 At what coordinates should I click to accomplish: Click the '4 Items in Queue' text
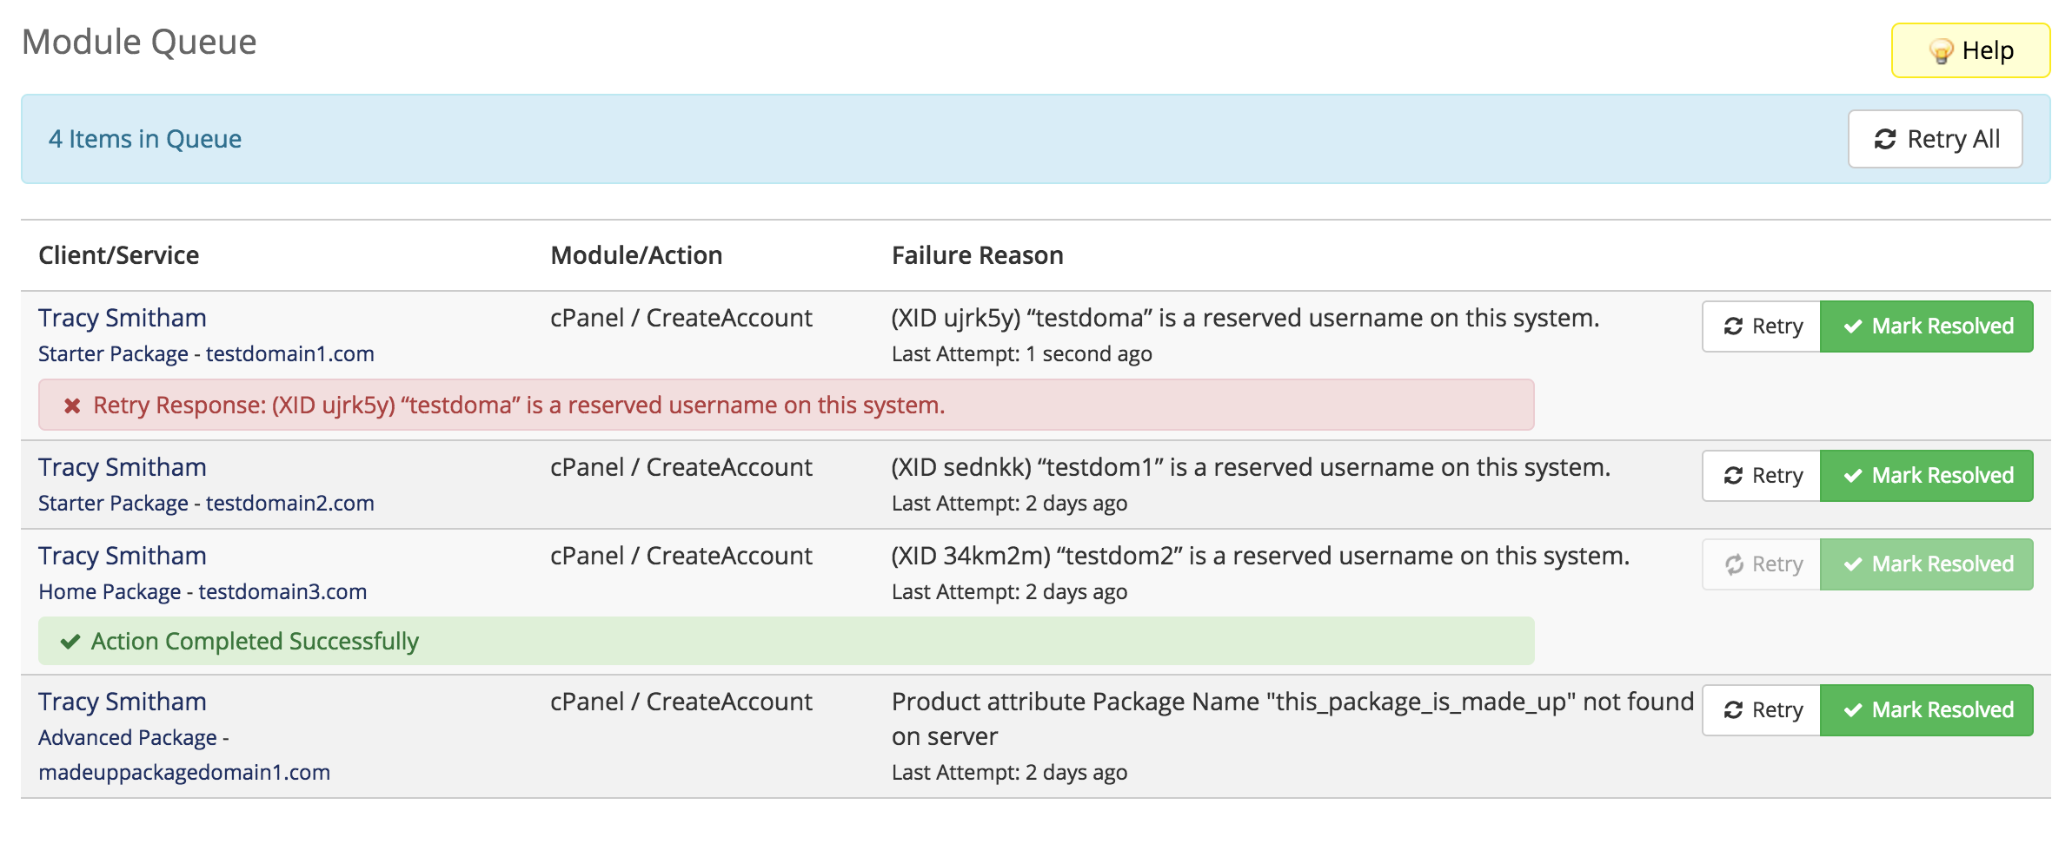coord(145,139)
